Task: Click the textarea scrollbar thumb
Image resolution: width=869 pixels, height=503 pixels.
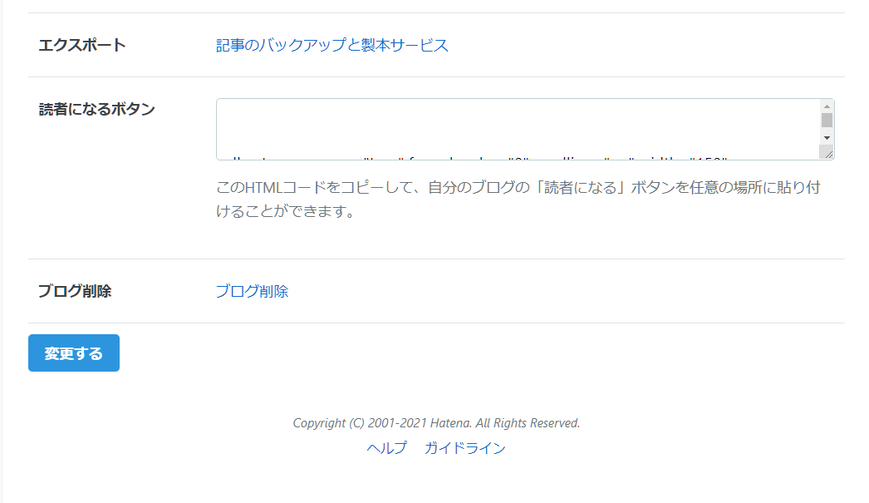Action: click(827, 121)
